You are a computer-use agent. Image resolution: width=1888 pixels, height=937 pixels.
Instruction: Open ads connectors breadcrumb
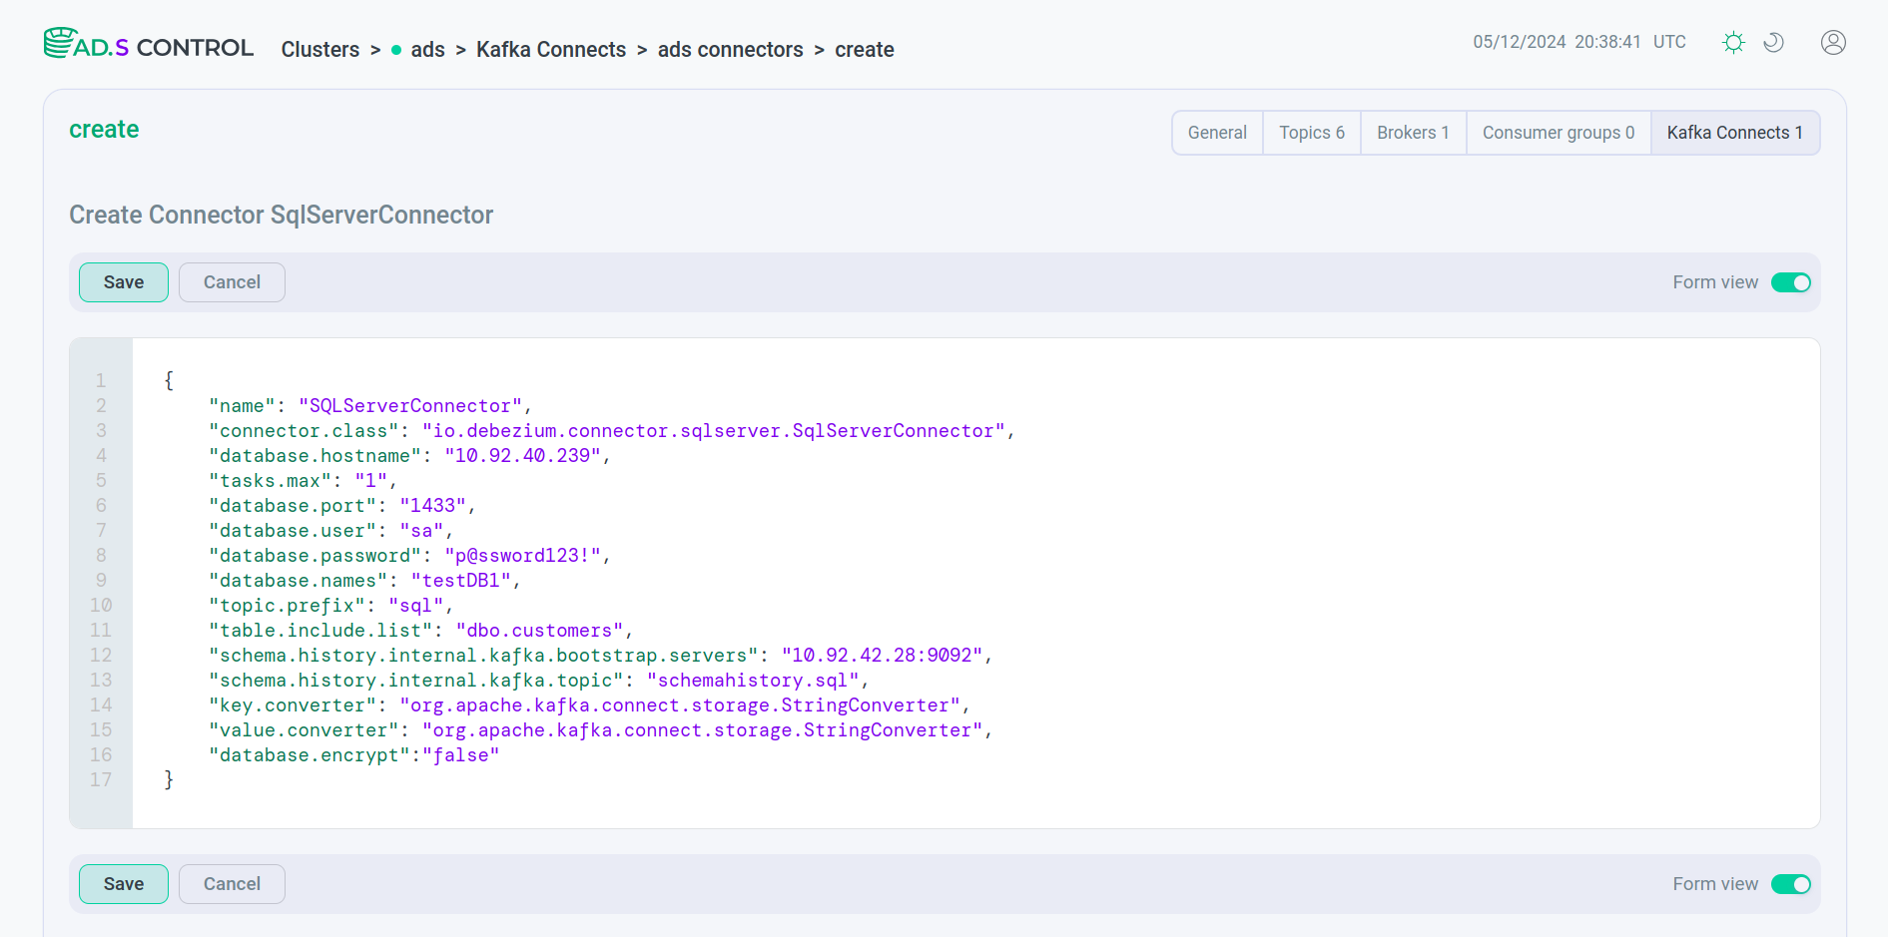(x=730, y=50)
